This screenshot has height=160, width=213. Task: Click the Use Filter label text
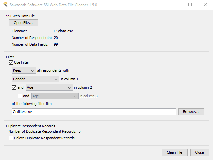[22, 62]
